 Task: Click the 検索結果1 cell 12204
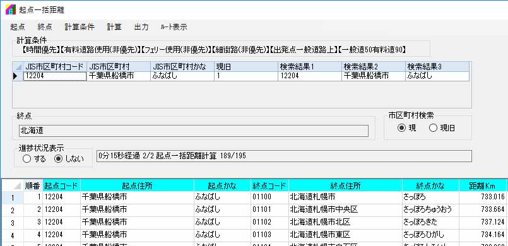coord(309,76)
